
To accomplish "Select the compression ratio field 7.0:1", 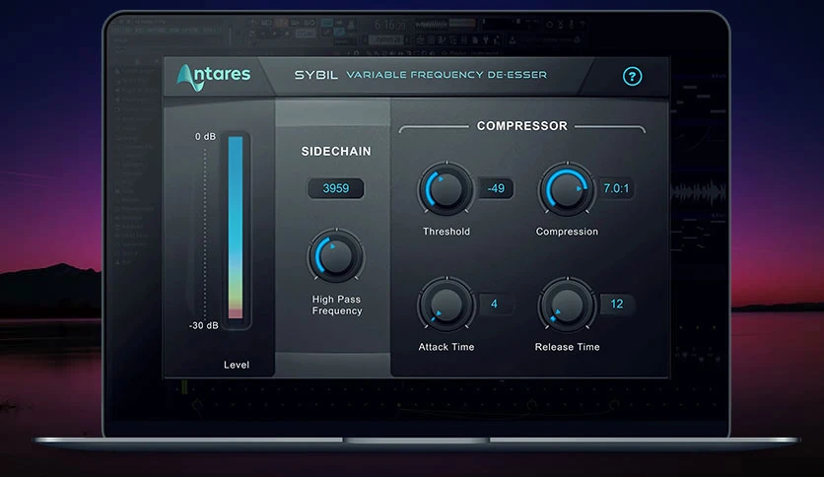I will 616,188.
